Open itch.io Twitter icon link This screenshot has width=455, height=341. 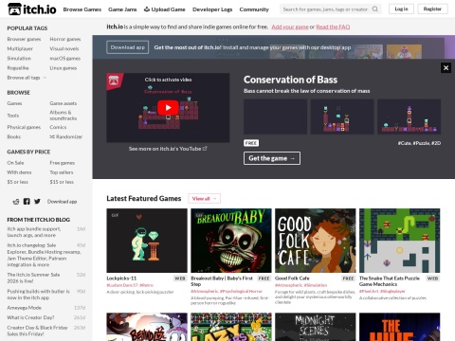(37, 202)
